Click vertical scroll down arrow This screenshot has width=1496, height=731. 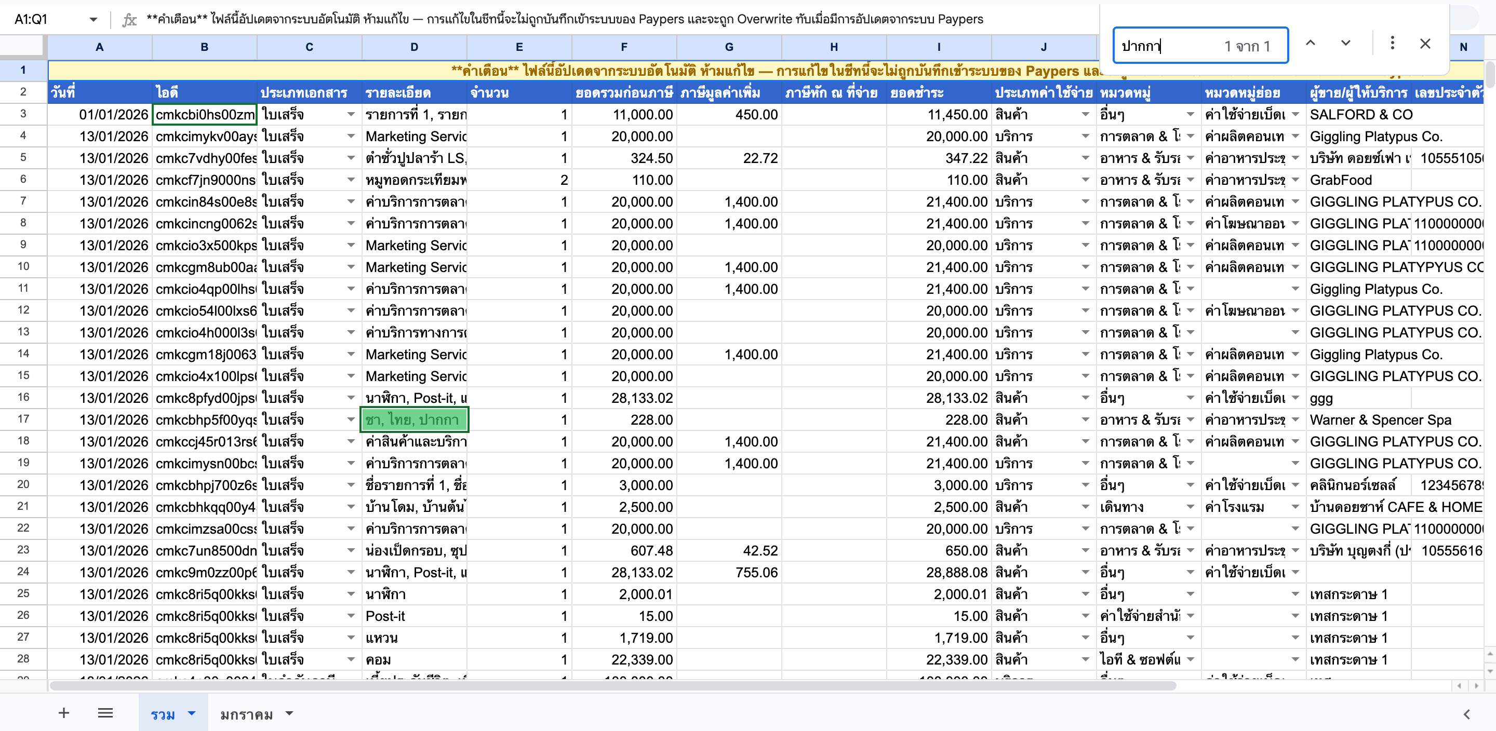coord(1490,671)
